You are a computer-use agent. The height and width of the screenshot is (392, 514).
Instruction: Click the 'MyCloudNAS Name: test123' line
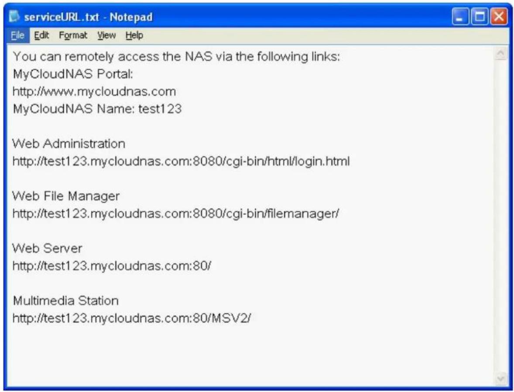[x=97, y=109]
